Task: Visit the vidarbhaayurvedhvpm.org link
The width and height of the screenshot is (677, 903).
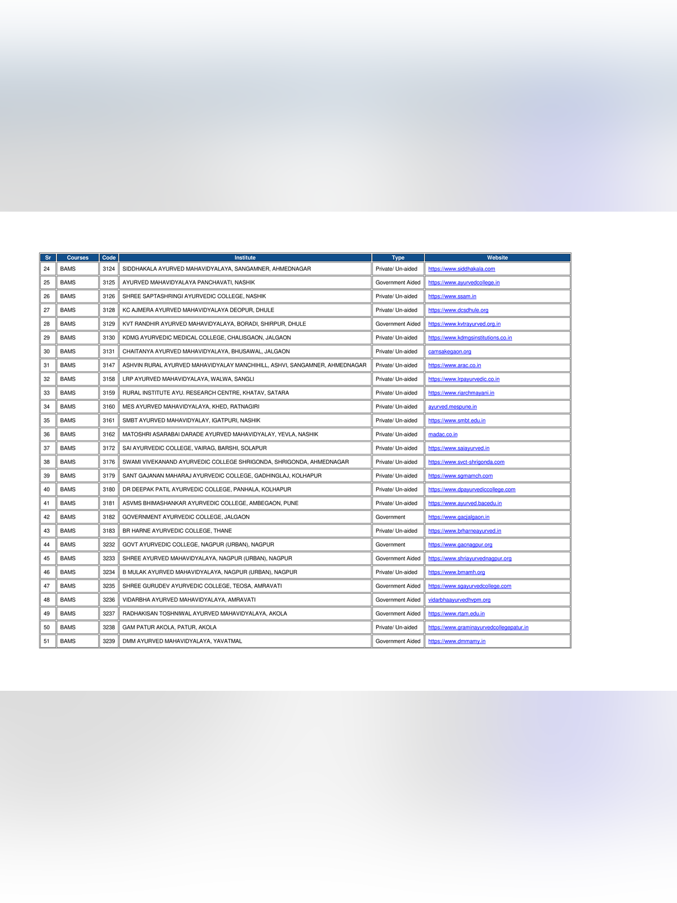Action: point(459,600)
